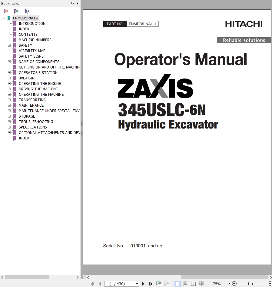Click the bookmarks horizontal scrollbar thumb
This screenshot has height=287, width=272.
[x=27, y=277]
